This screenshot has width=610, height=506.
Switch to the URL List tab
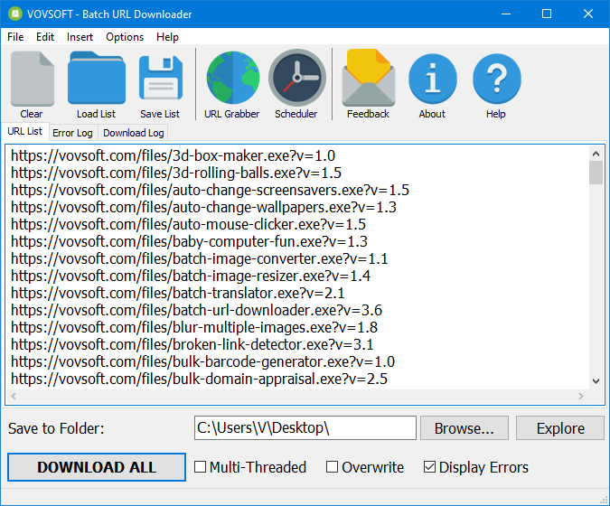(x=25, y=131)
